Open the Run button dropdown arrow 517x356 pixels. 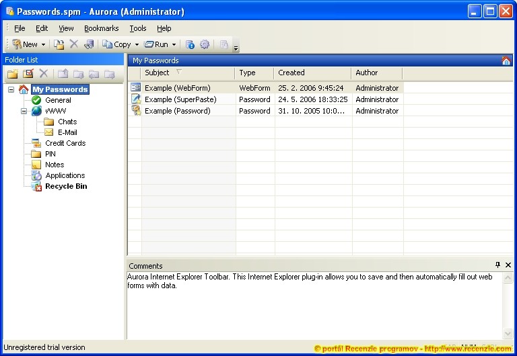174,45
